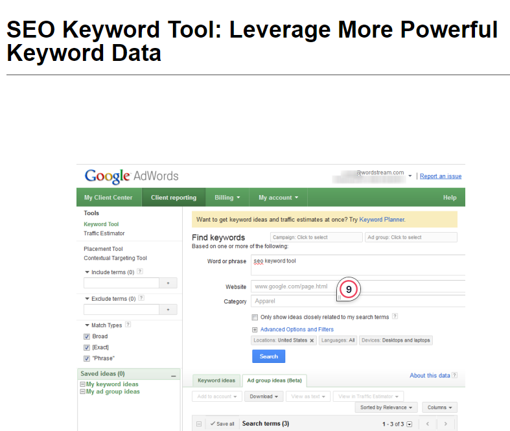Click the Google AdWords logo
This screenshot has width=510, height=431.
(132, 176)
